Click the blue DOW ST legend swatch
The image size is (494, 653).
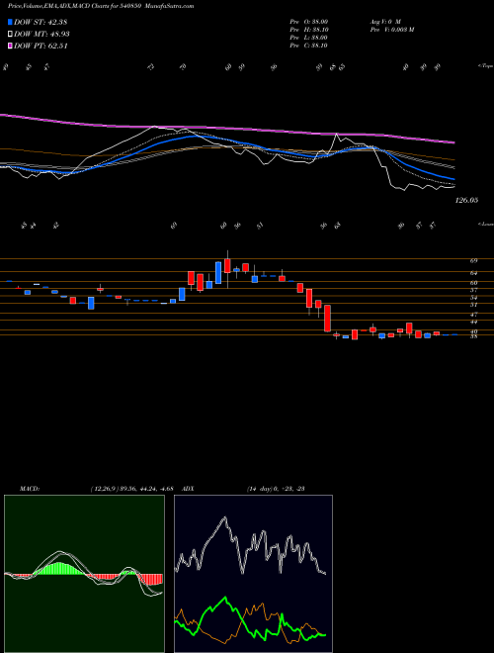point(10,22)
